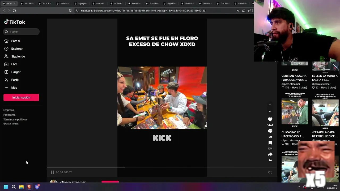Screen dimensions: 340x191
Task: Switch to the oeoeoe browser tab
Action: 206,3
